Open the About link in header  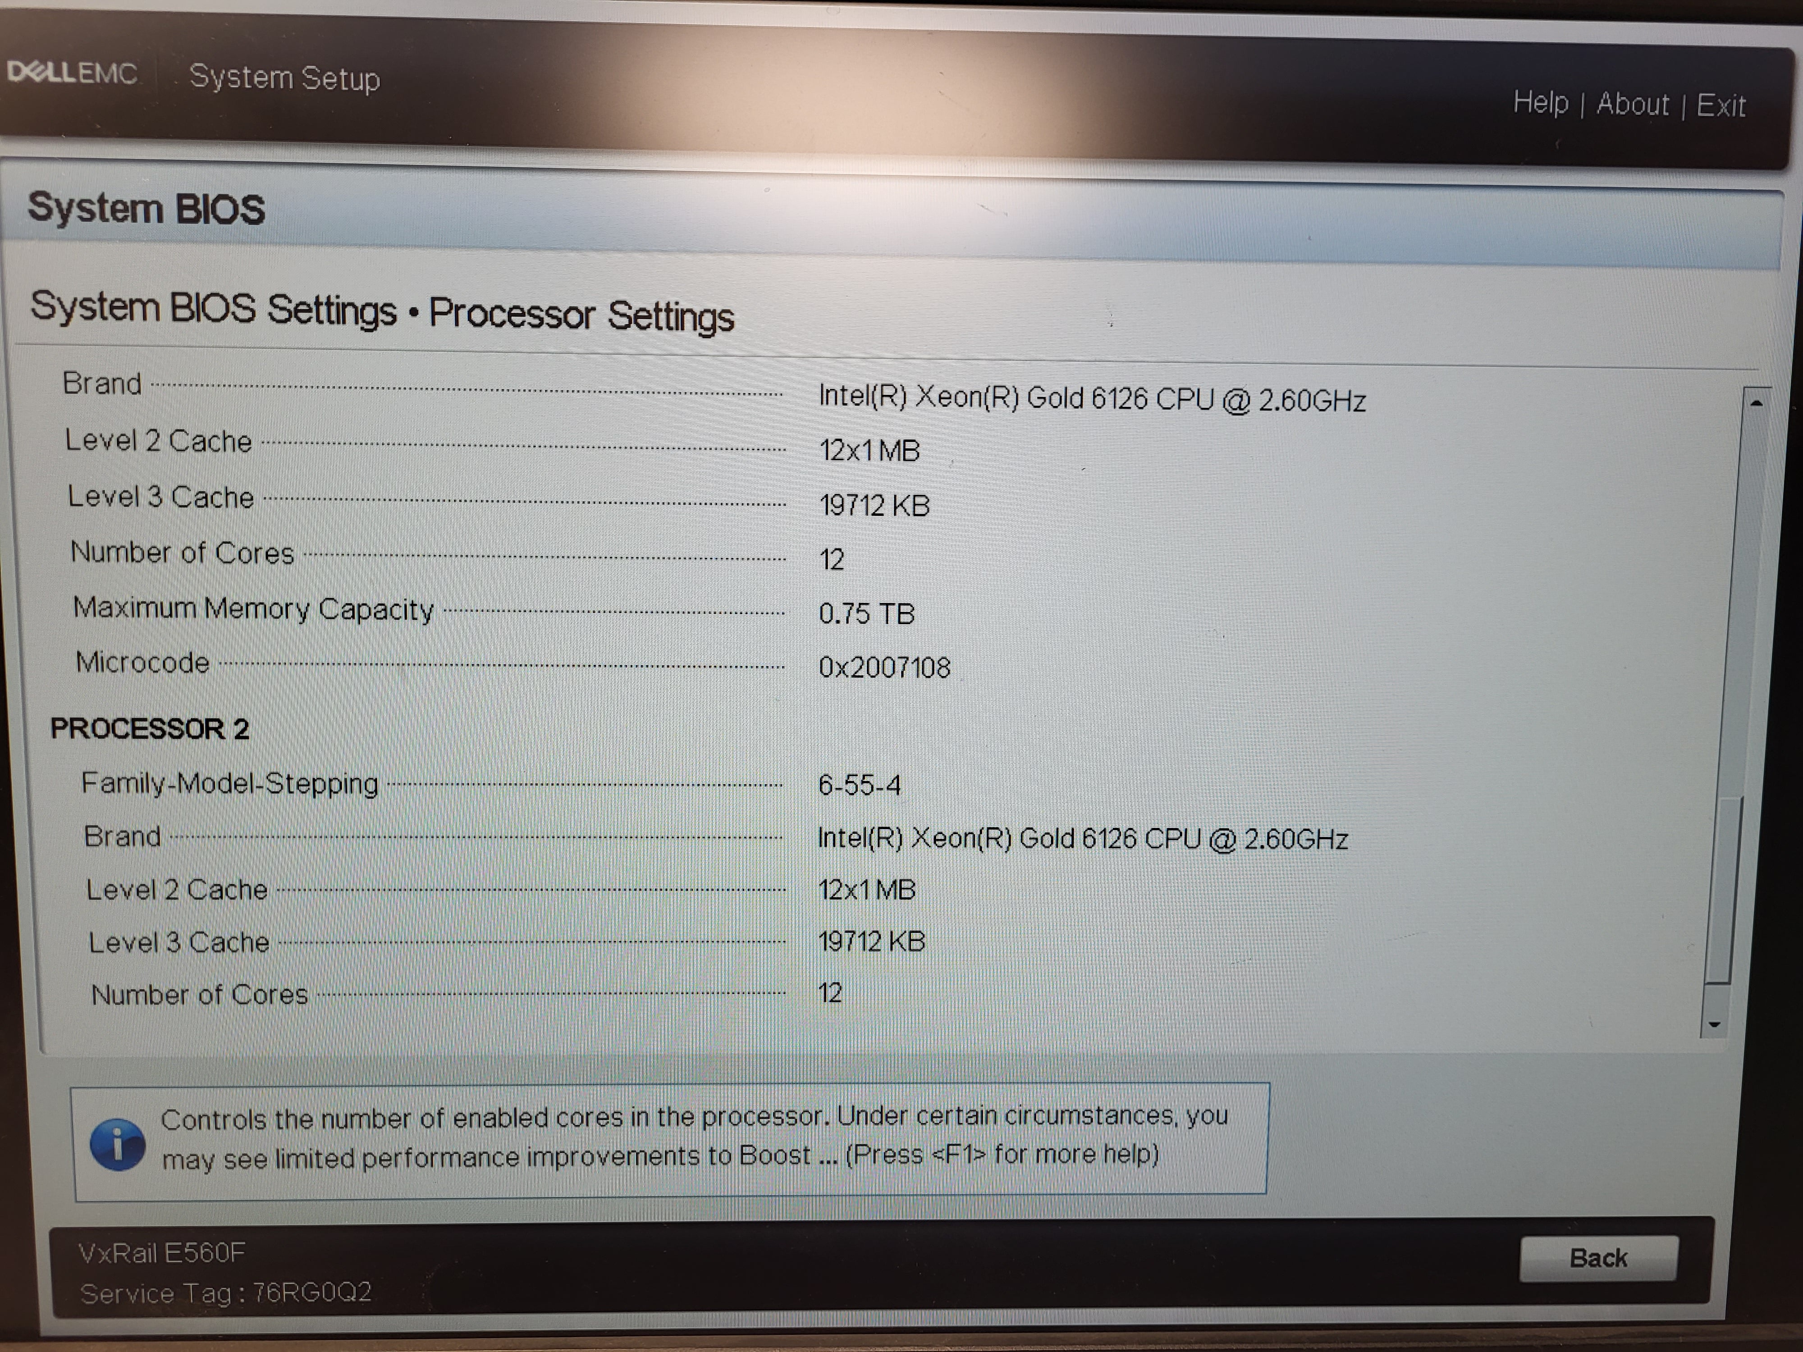(x=1632, y=104)
